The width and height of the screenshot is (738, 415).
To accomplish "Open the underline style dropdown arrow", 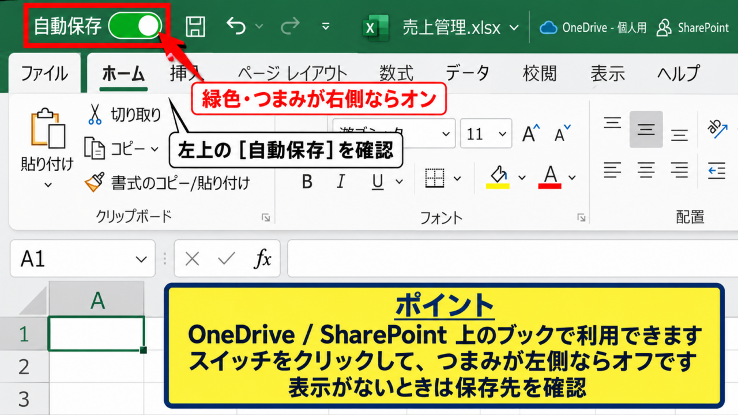I will (399, 181).
